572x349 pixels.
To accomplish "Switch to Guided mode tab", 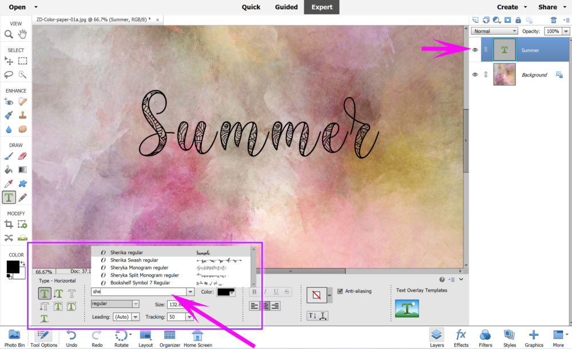I will pos(287,7).
